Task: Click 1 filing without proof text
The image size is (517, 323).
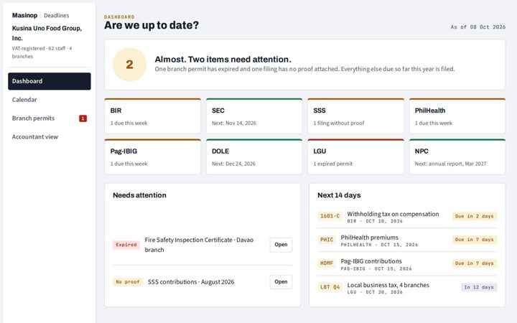Action: point(339,123)
